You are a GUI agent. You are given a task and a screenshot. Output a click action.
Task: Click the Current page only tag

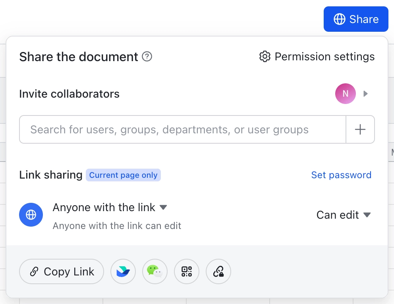123,175
